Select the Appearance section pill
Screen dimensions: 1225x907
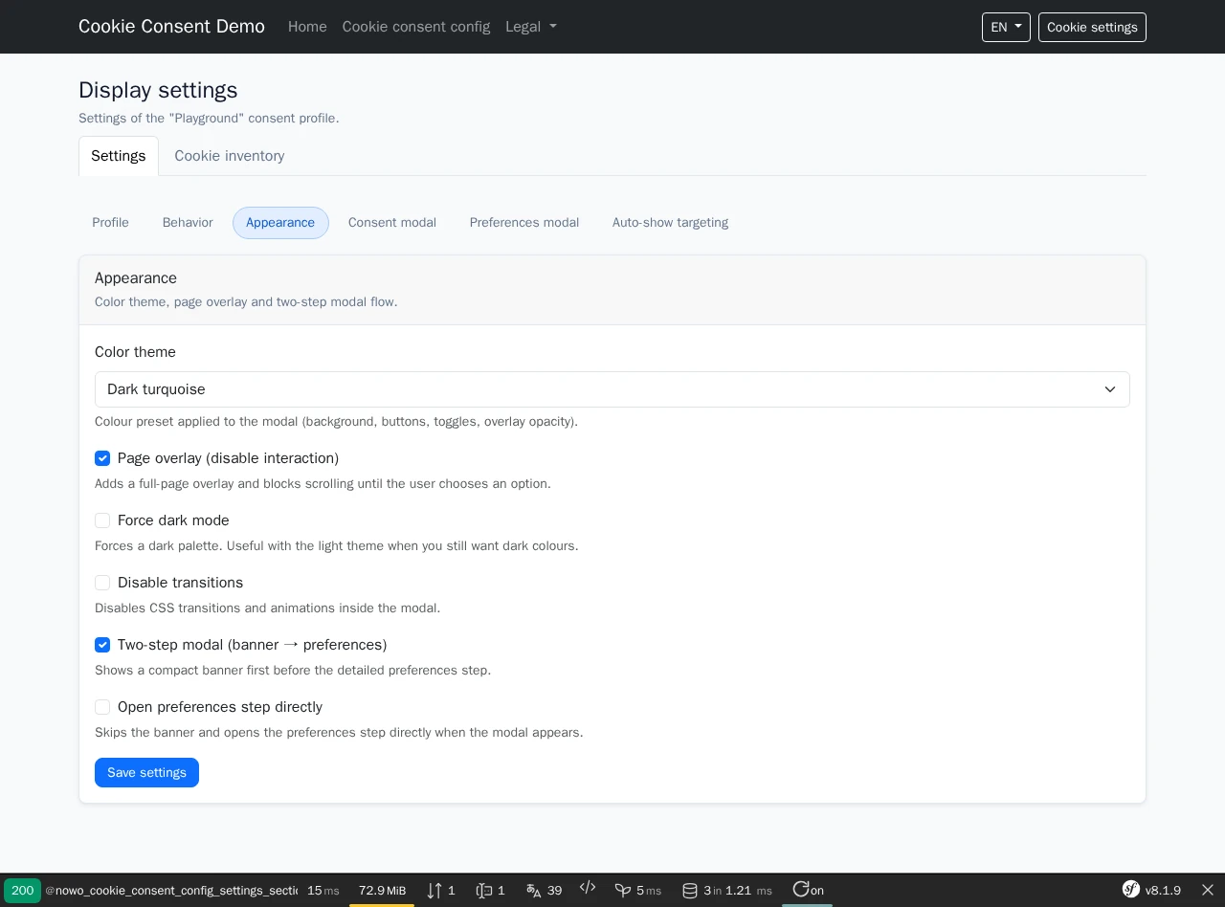pos(280,223)
